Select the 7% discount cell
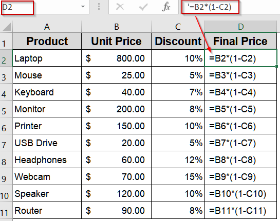 tap(178, 92)
